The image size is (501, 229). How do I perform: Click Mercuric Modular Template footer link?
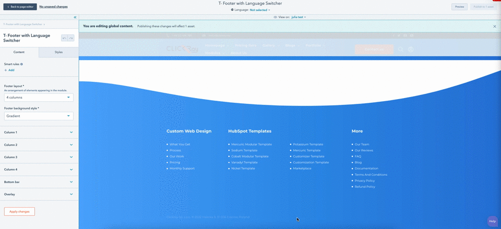click(x=252, y=144)
